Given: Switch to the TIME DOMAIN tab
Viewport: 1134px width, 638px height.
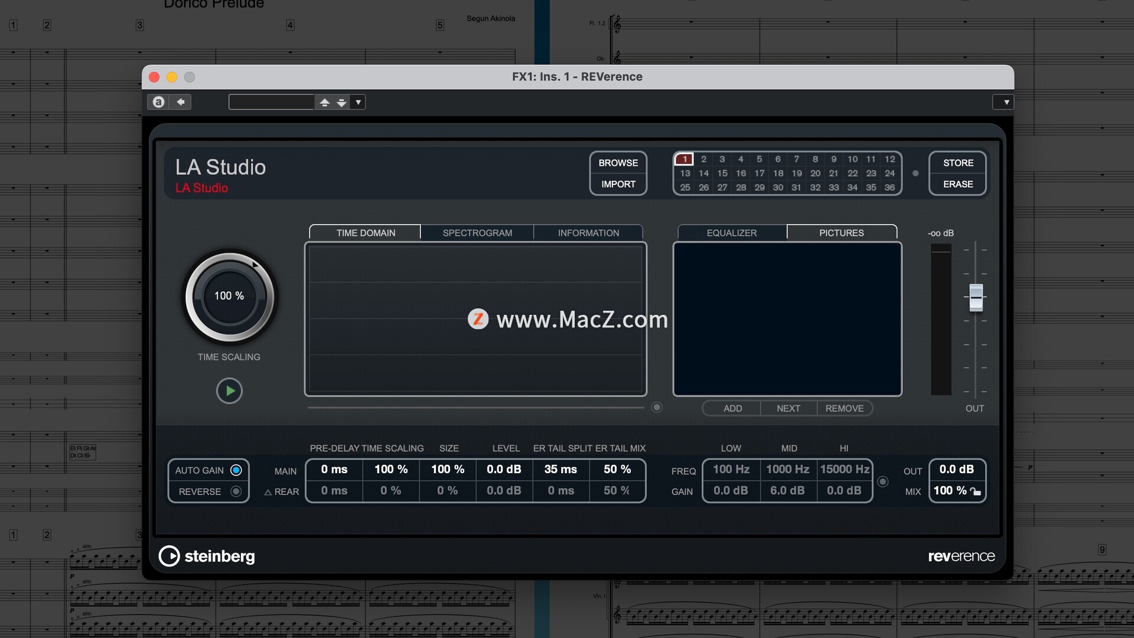Looking at the screenshot, I should tap(366, 233).
